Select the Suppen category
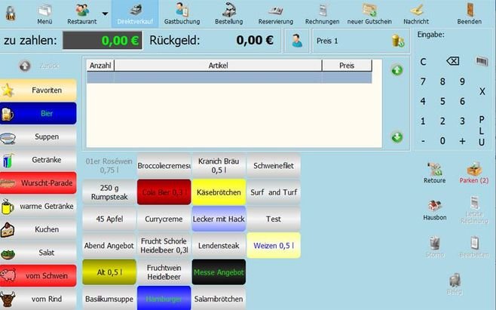 [38, 137]
